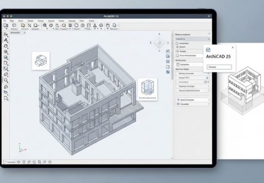Viewport: 264px width, 183px height.
Task: Click the corner-bracket icon at the status bar's left end
Action: (4, 162)
